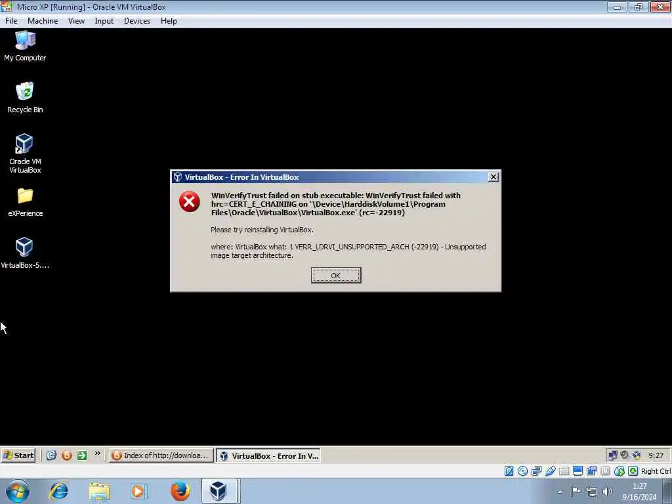Click OK in the VirtualBox error dialog

[335, 276]
